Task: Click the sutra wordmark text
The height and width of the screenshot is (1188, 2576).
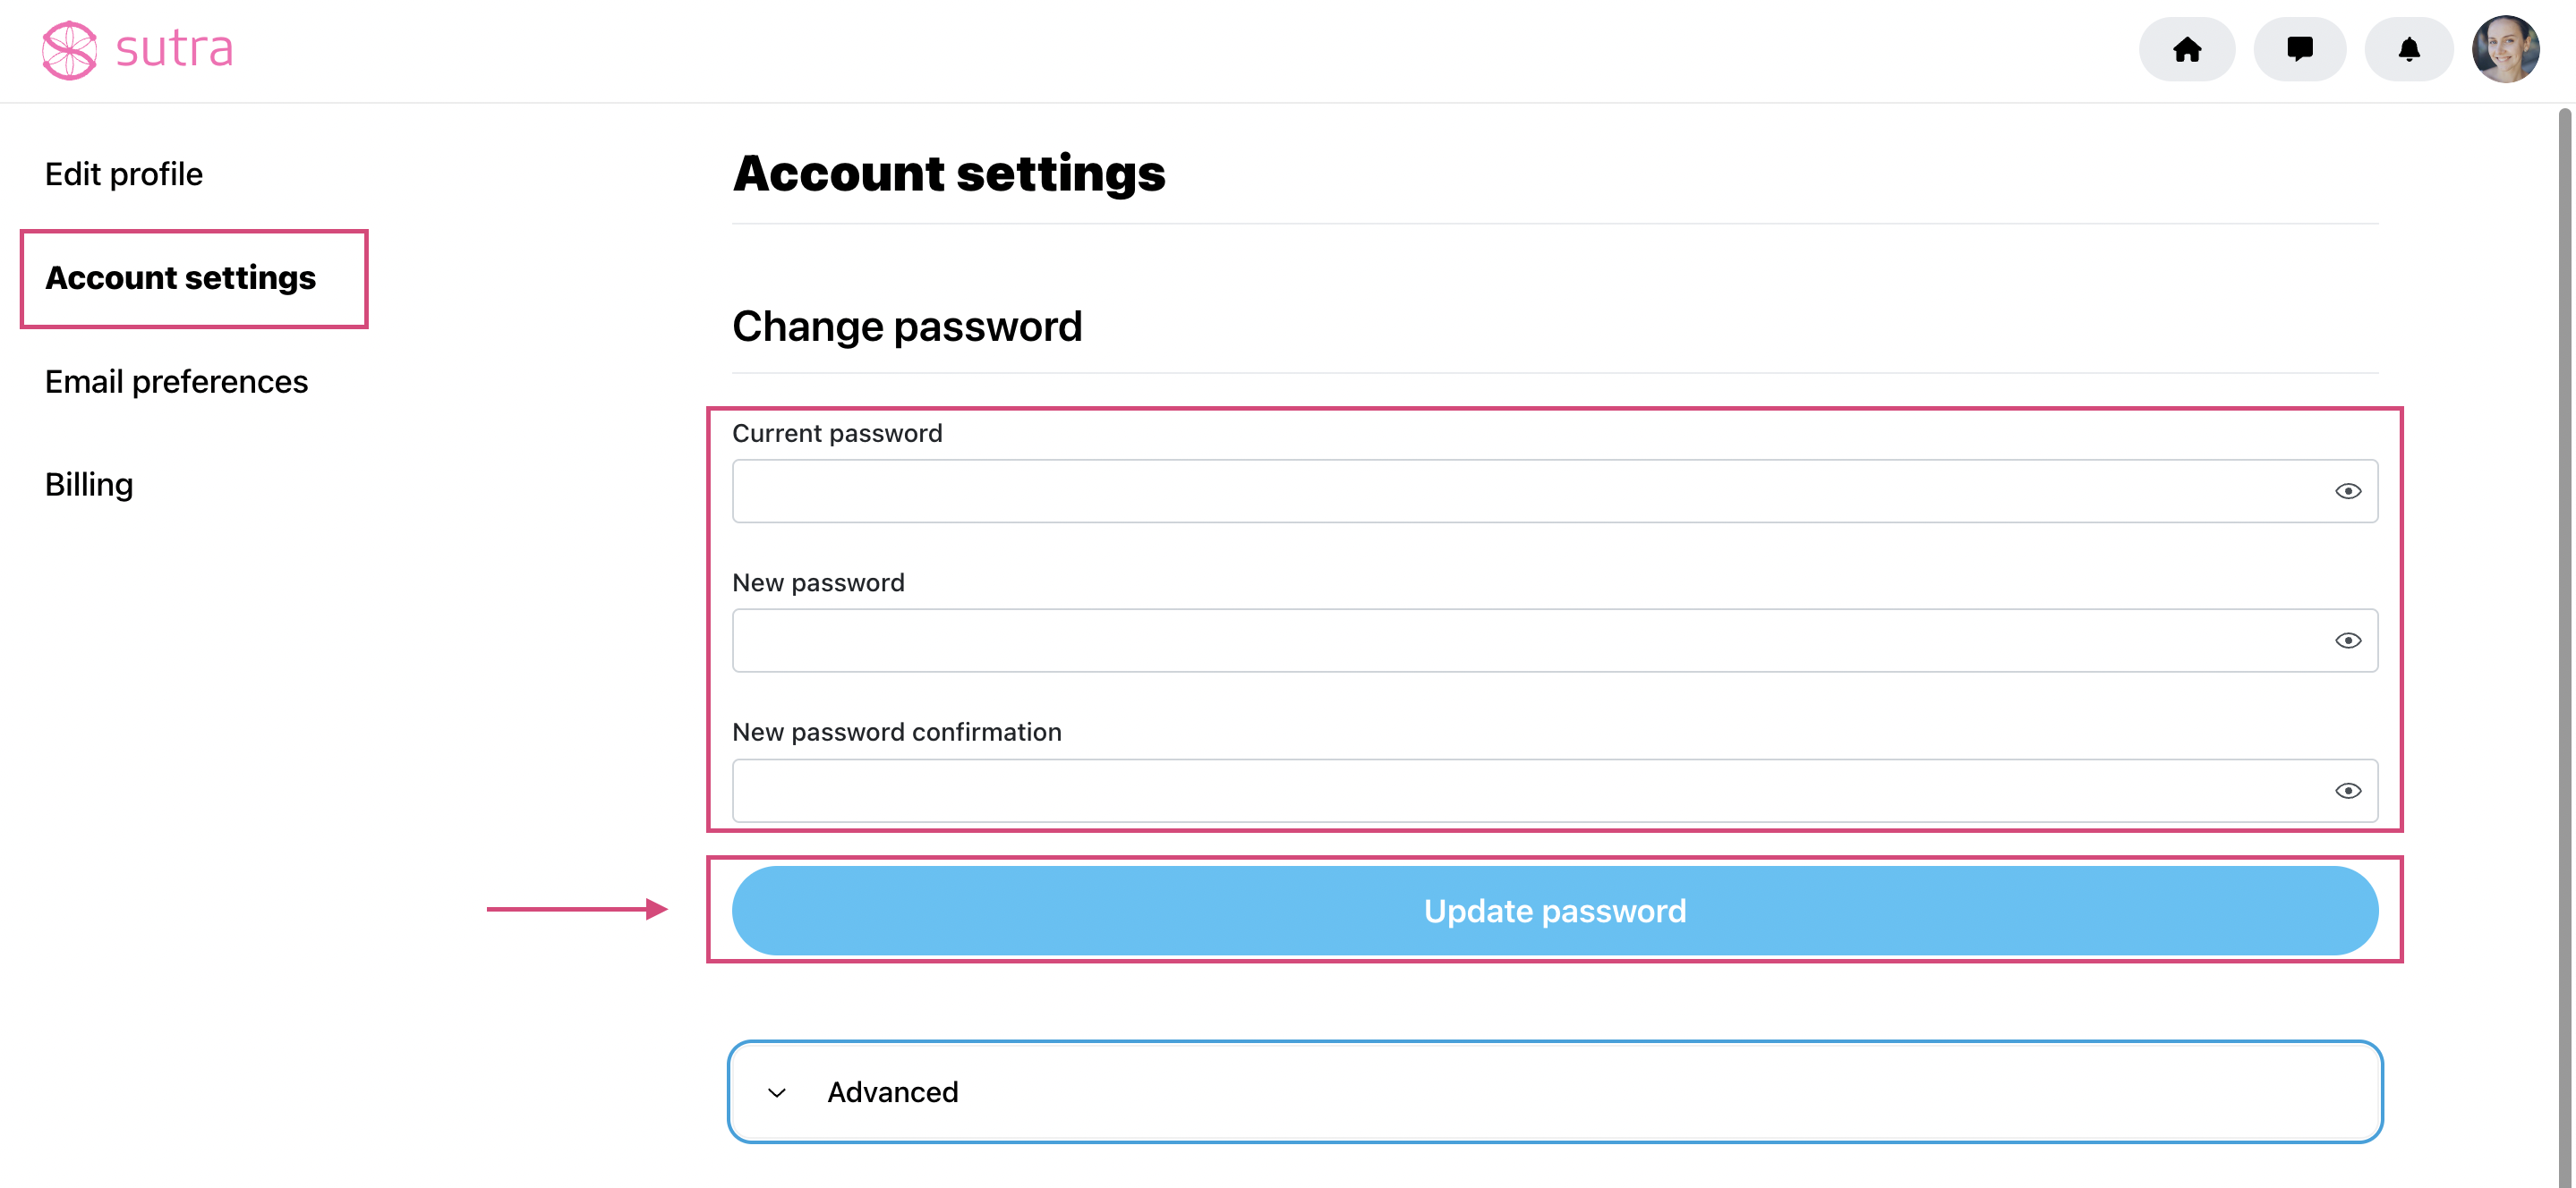Action: [x=174, y=49]
